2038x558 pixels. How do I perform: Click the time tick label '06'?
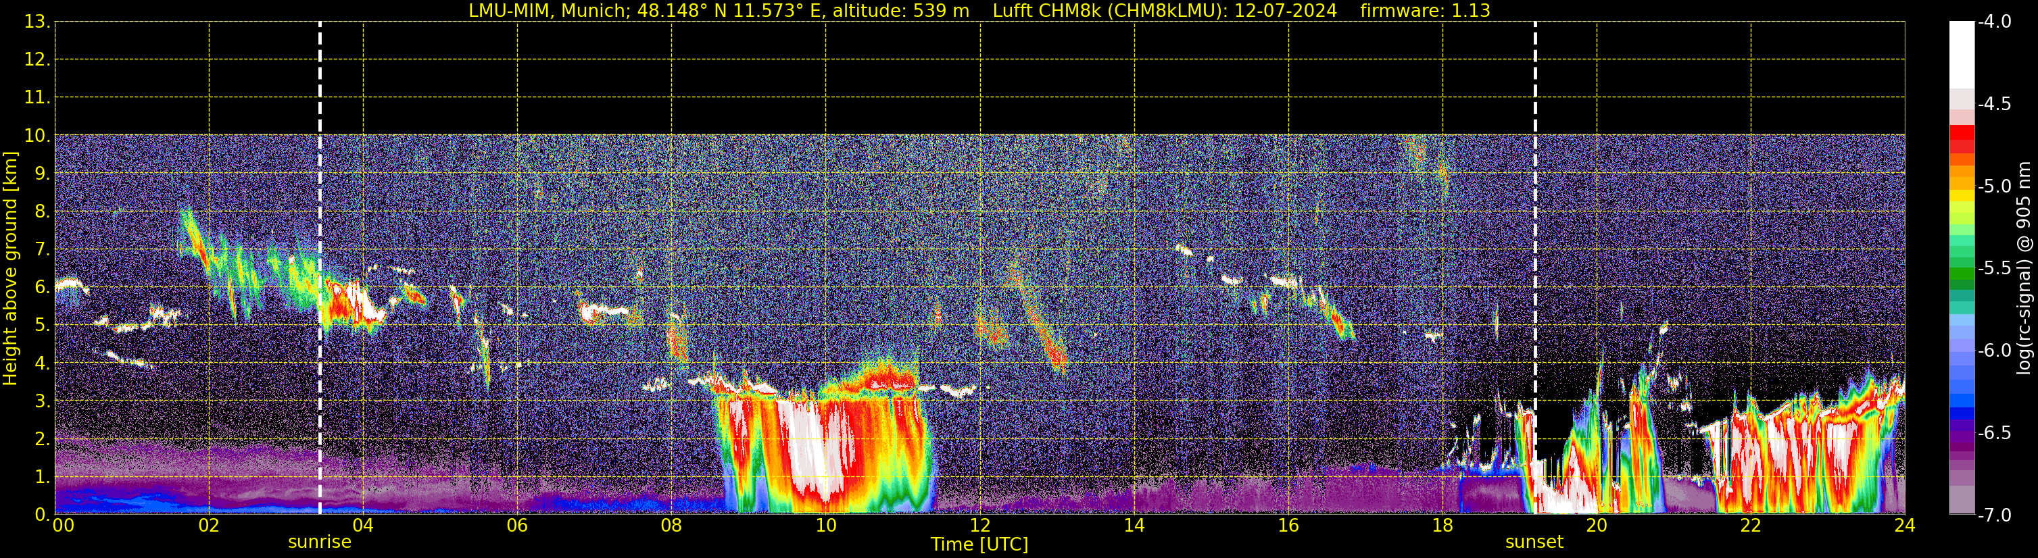516,526
